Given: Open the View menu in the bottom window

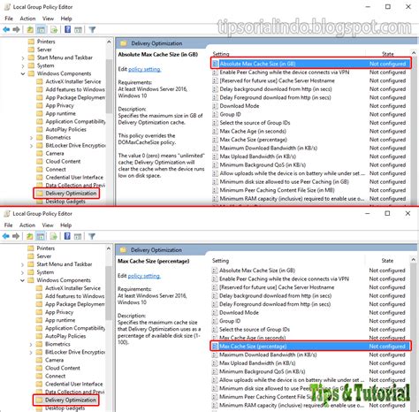Looking at the screenshot, I should point(48,225).
